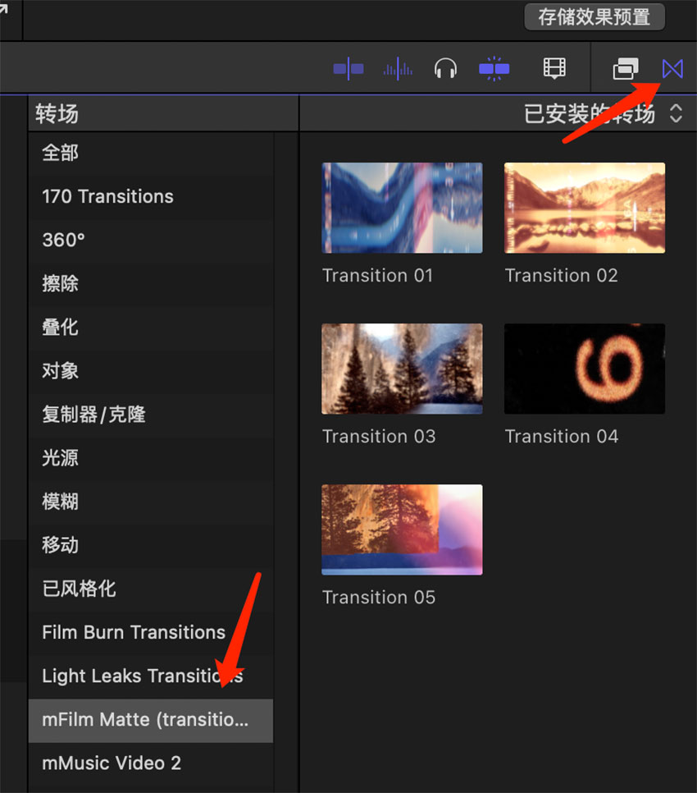Image resolution: width=697 pixels, height=793 pixels.
Task: Select 复制器/克隆 category
Action: tap(151, 415)
